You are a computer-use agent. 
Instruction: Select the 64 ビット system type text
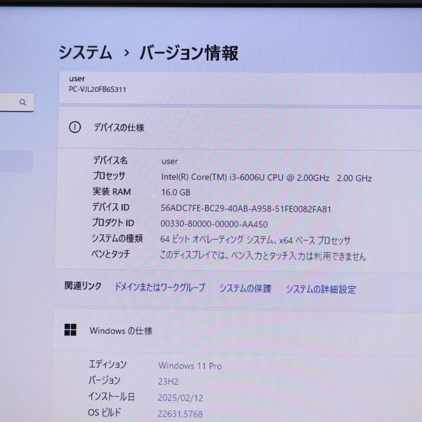(255, 240)
